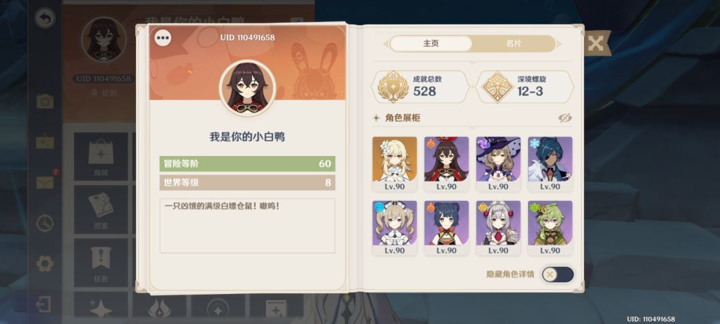The height and width of the screenshot is (324, 720).
Task: Open the three-dot options menu on profile
Action: [x=163, y=38]
